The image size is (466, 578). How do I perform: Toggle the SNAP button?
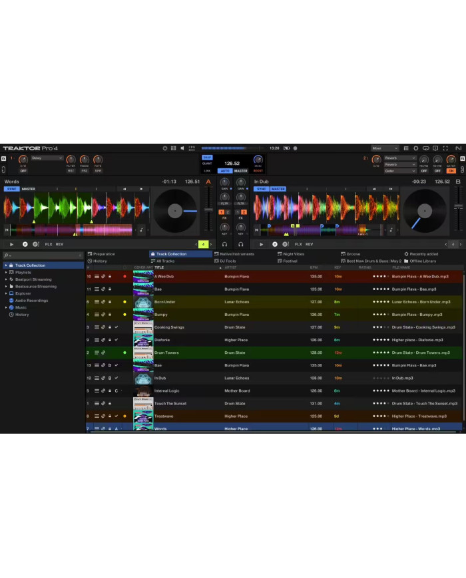click(207, 158)
